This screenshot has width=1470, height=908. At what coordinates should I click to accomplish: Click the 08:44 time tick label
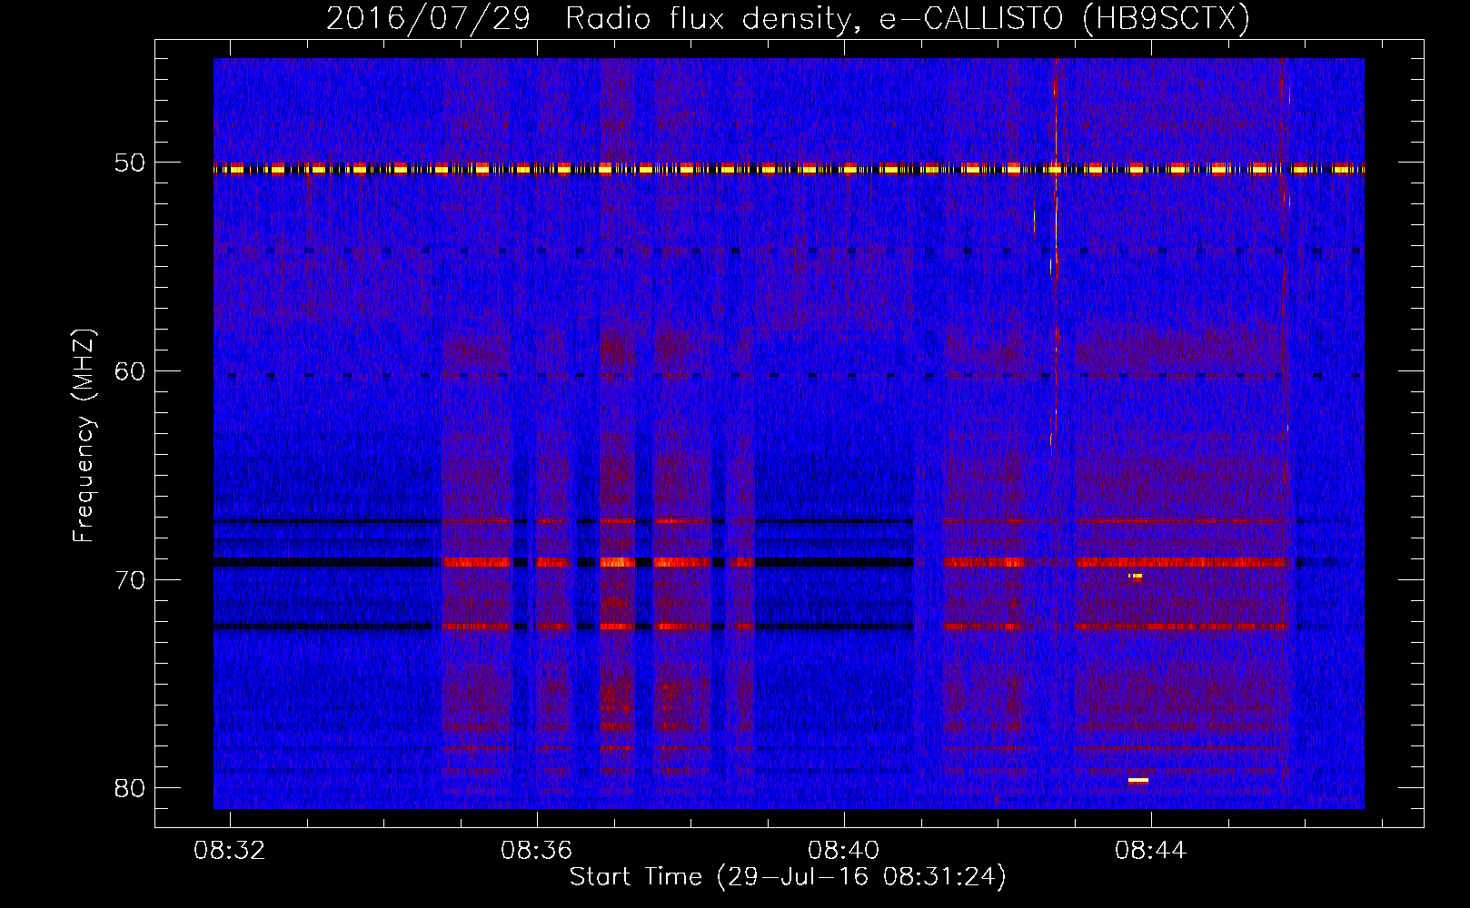click(1151, 851)
